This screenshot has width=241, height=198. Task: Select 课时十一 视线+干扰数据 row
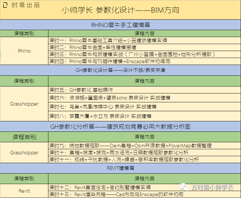[145, 159]
